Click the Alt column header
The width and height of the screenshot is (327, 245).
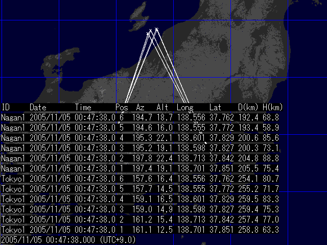pos(162,107)
